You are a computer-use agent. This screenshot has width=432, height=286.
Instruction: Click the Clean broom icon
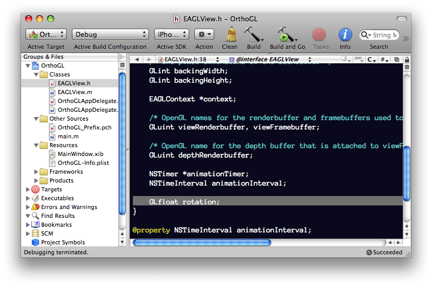pyautogui.click(x=231, y=34)
